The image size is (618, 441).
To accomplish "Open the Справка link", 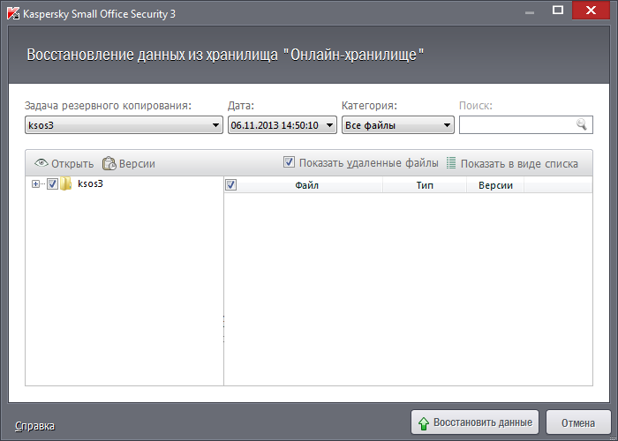I will [x=34, y=426].
